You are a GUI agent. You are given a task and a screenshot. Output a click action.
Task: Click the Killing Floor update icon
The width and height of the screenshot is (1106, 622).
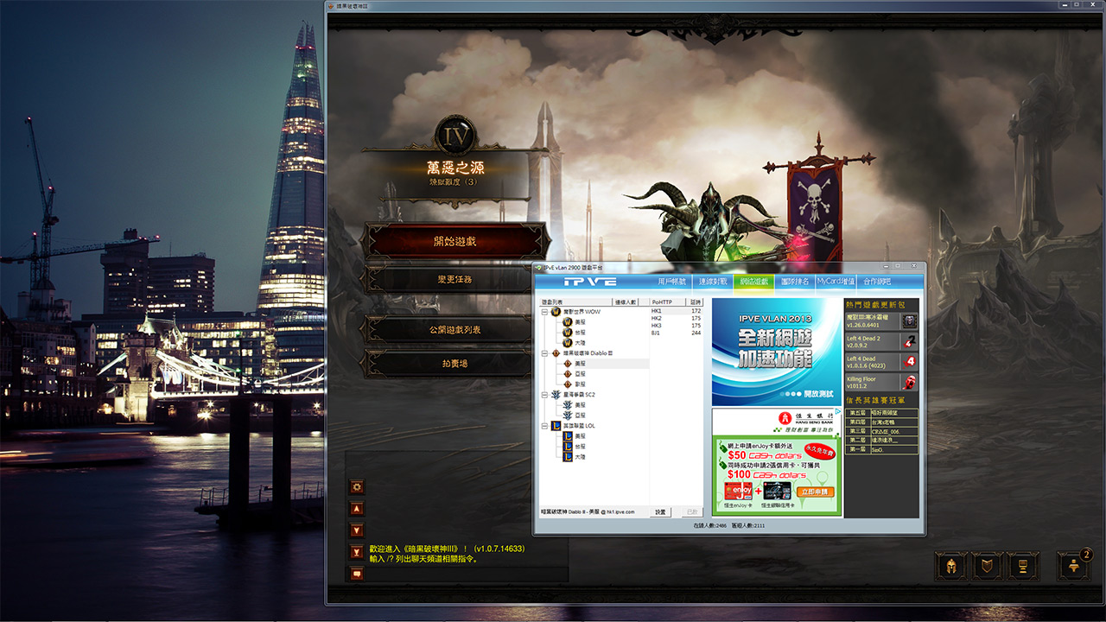(909, 383)
